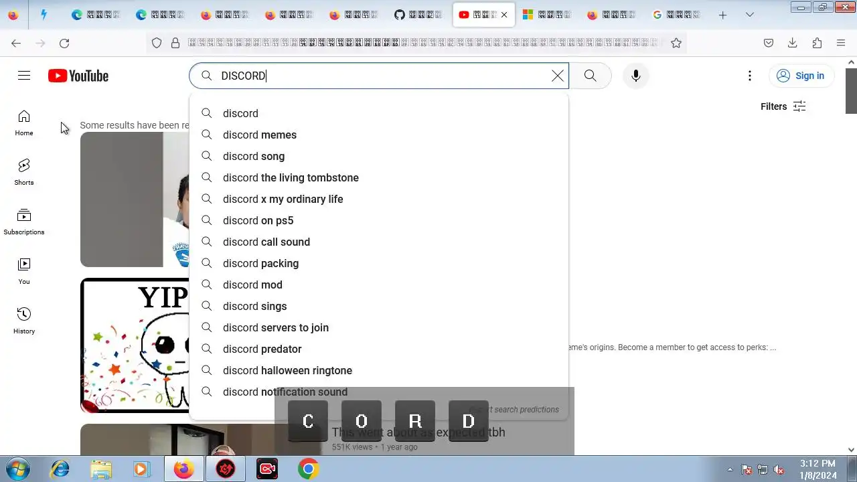
Task: Open Subscriptions in the sidebar
Action: click(24, 222)
